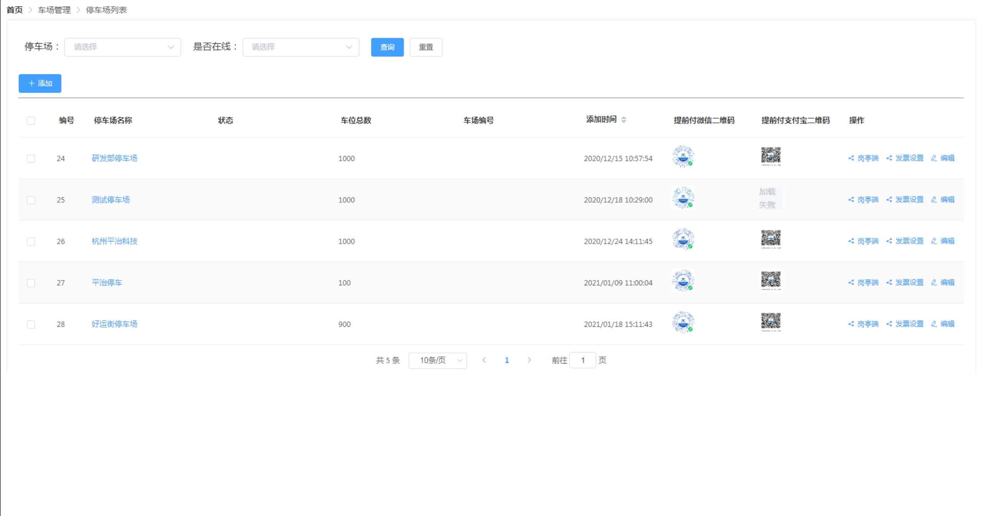982x516 pixels.
Task: View Alipay QR code for 好运街停车场
Action: pos(771,322)
